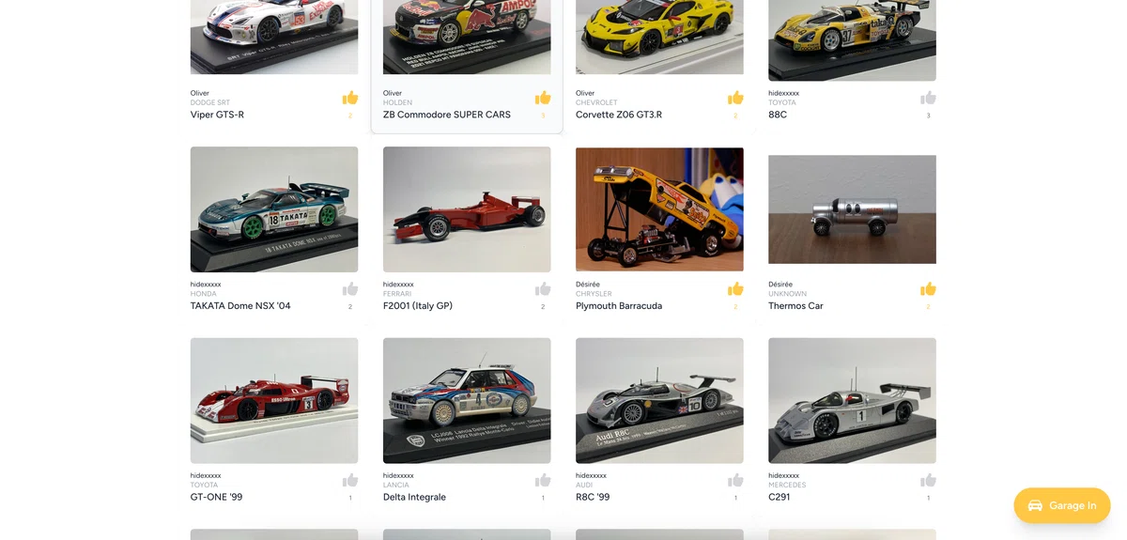Open the TAKATA Dome NSX photo
The image size is (1127, 540).
click(x=274, y=209)
